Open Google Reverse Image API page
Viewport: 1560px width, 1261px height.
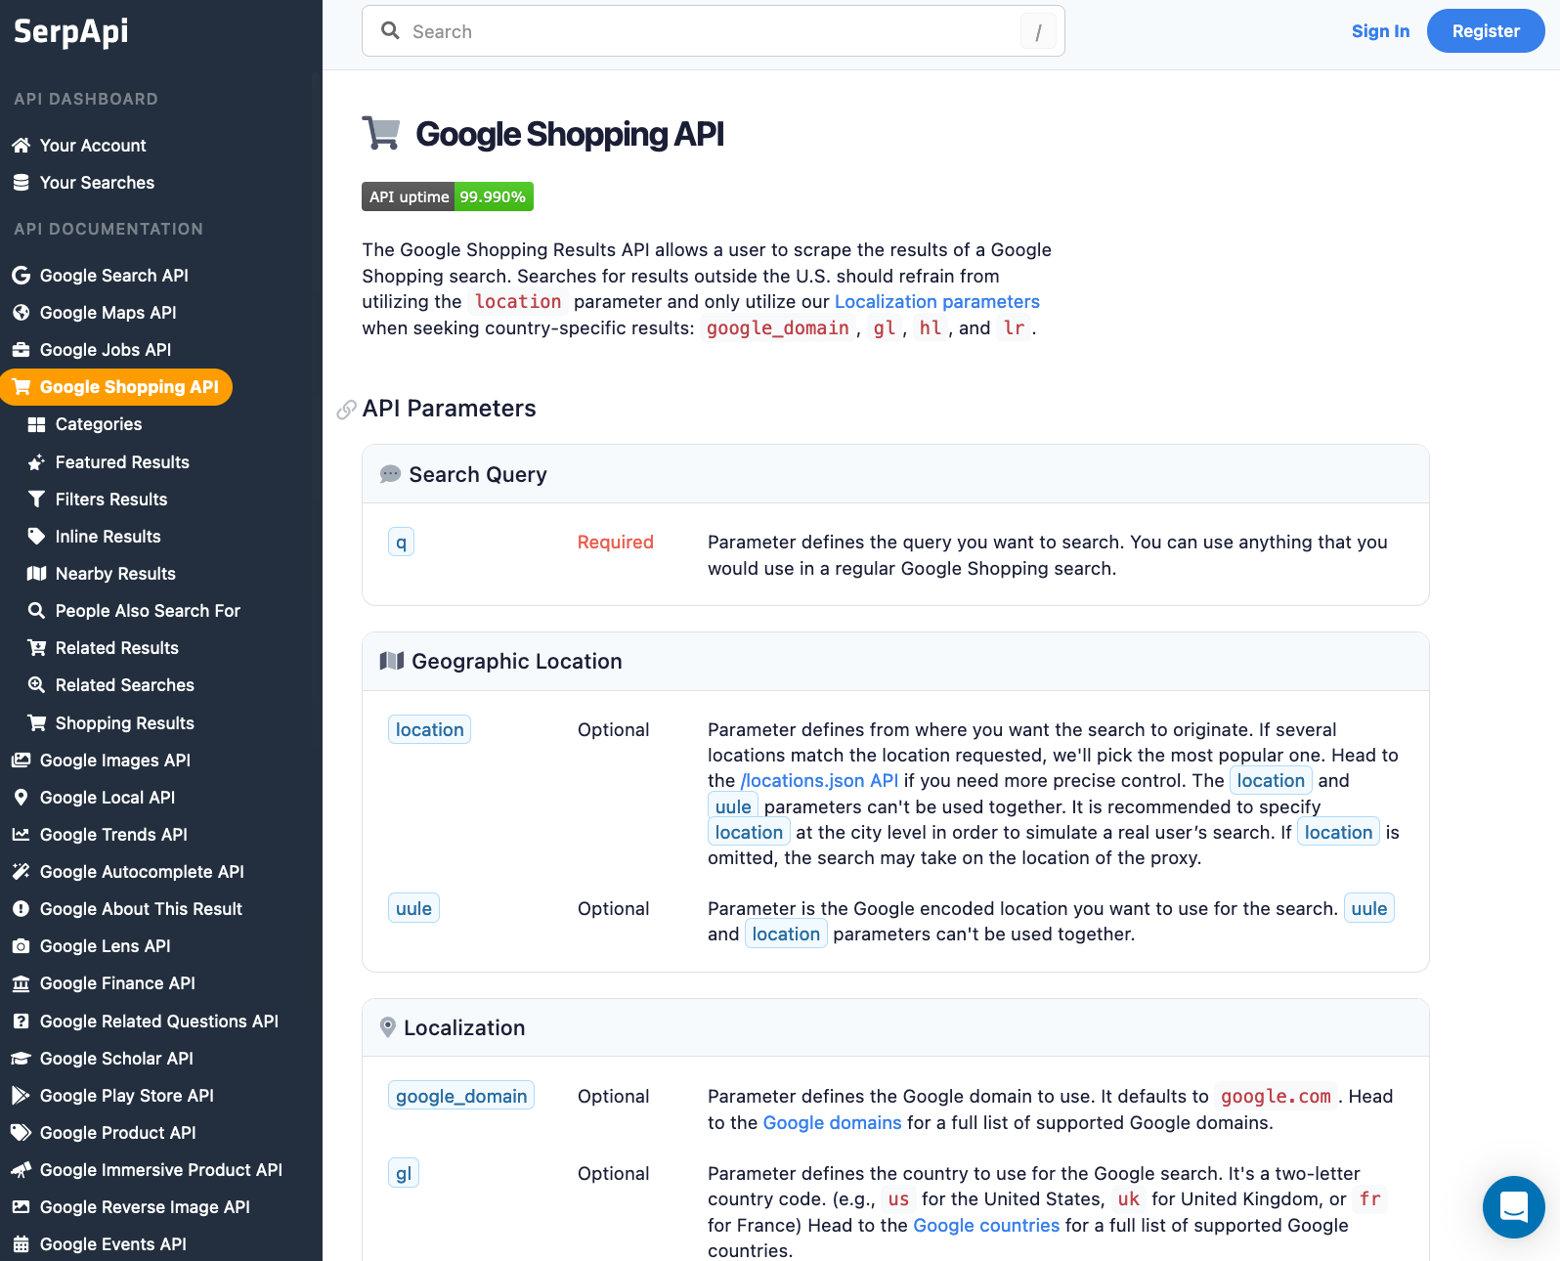(x=145, y=1207)
